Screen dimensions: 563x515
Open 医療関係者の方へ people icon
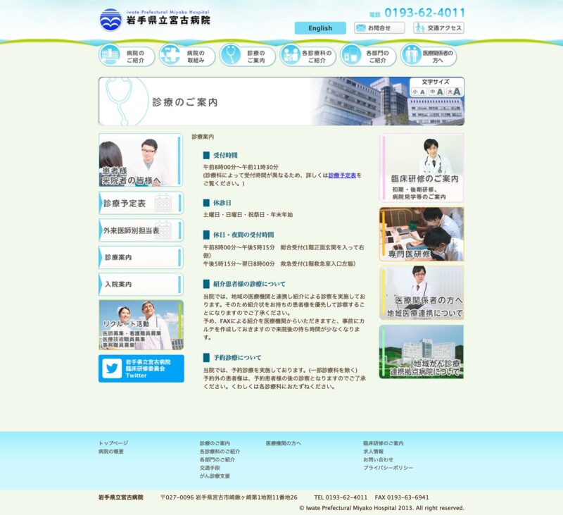coord(411,55)
